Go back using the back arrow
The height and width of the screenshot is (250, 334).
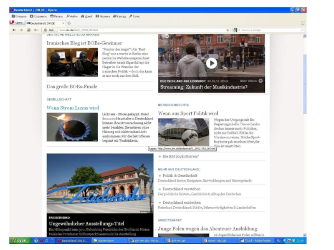(x=14, y=30)
